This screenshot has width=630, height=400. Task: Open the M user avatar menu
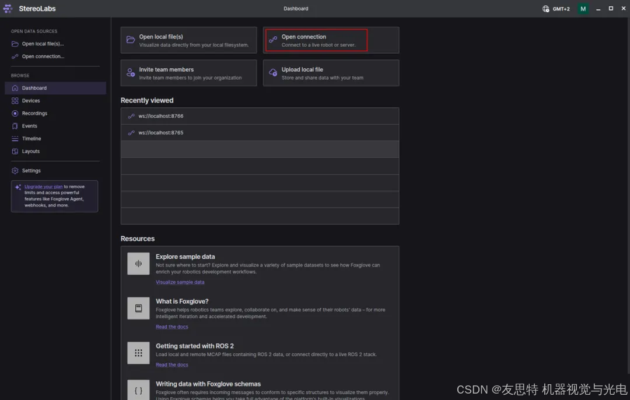(583, 9)
